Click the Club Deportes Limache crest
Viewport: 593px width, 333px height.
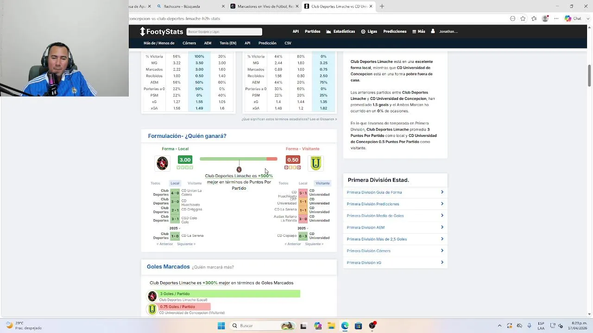coord(162,163)
